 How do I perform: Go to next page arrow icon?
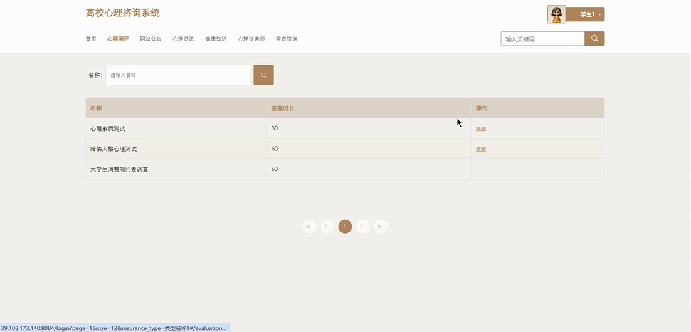point(362,226)
